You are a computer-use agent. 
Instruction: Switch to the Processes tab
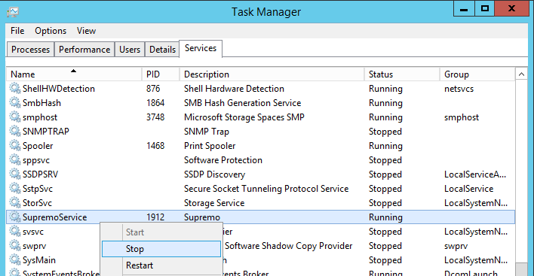click(30, 50)
